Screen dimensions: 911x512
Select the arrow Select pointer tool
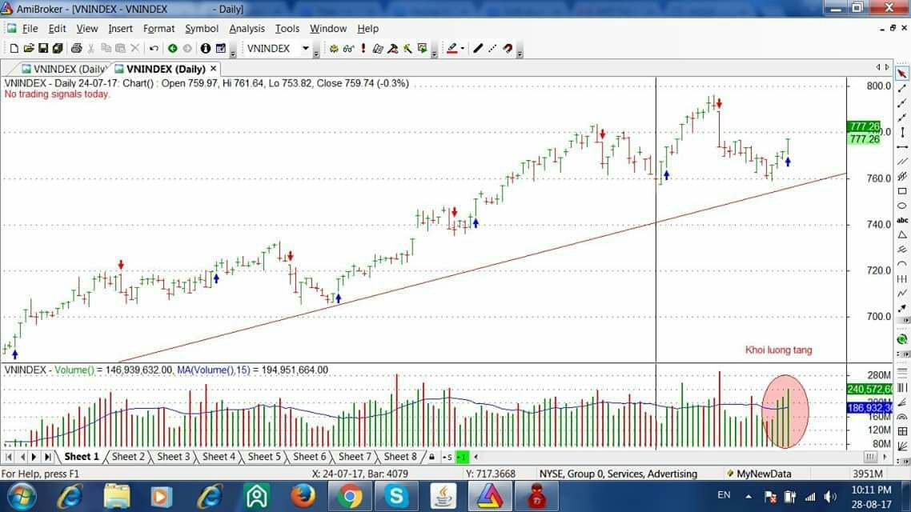point(901,74)
